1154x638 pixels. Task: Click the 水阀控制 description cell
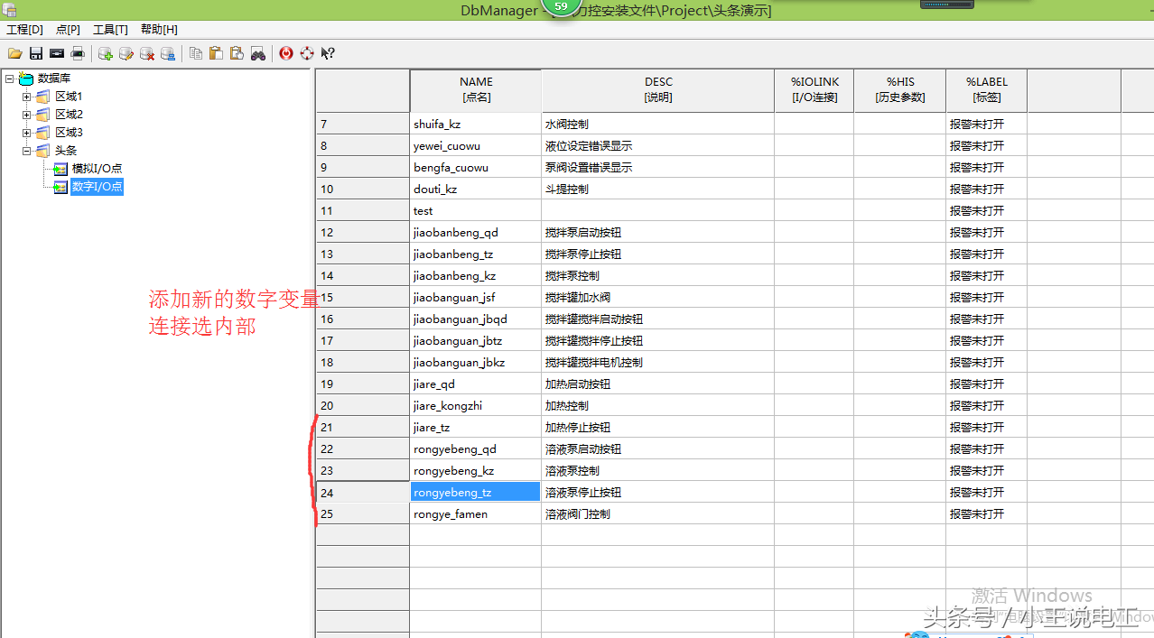[658, 124]
